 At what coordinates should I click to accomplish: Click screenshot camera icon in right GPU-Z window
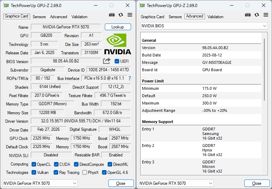click(x=248, y=15)
